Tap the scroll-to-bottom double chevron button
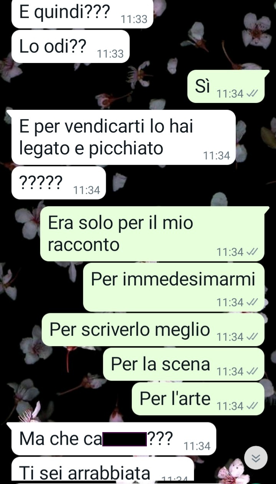Viewport: 276px width, 484px height. point(256,457)
